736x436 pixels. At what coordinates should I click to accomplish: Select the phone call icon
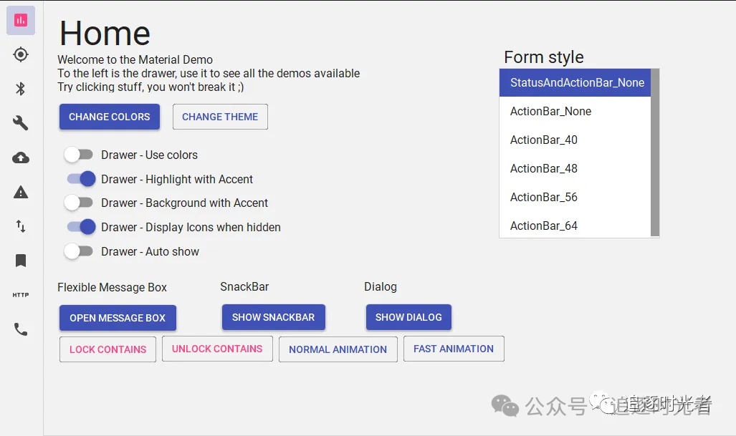21,329
